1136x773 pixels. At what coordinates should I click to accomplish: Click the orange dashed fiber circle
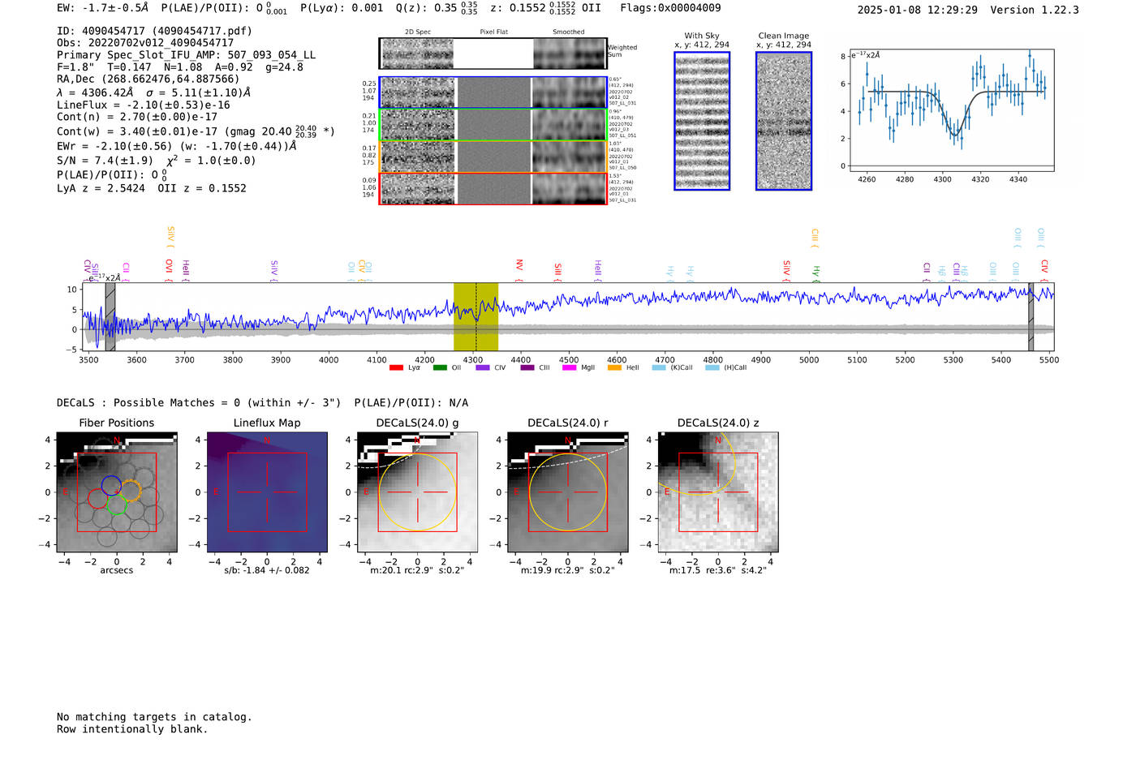(131, 491)
